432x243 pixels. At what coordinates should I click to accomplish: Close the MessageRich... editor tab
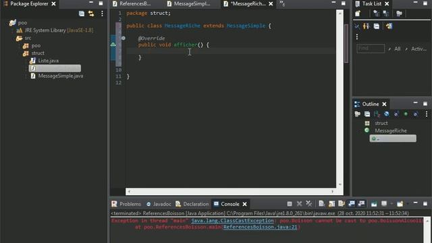(271, 4)
